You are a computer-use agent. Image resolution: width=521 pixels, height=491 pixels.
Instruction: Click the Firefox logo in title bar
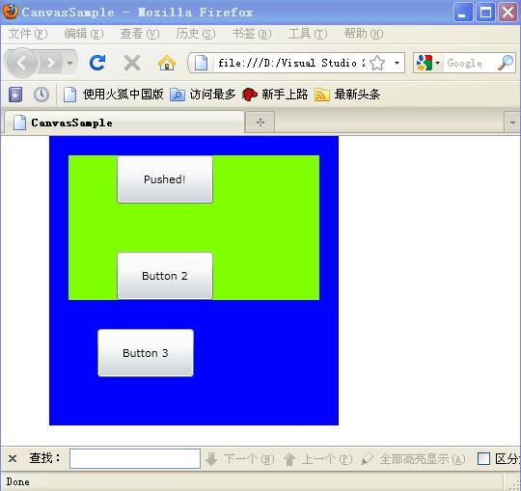[x=11, y=12]
